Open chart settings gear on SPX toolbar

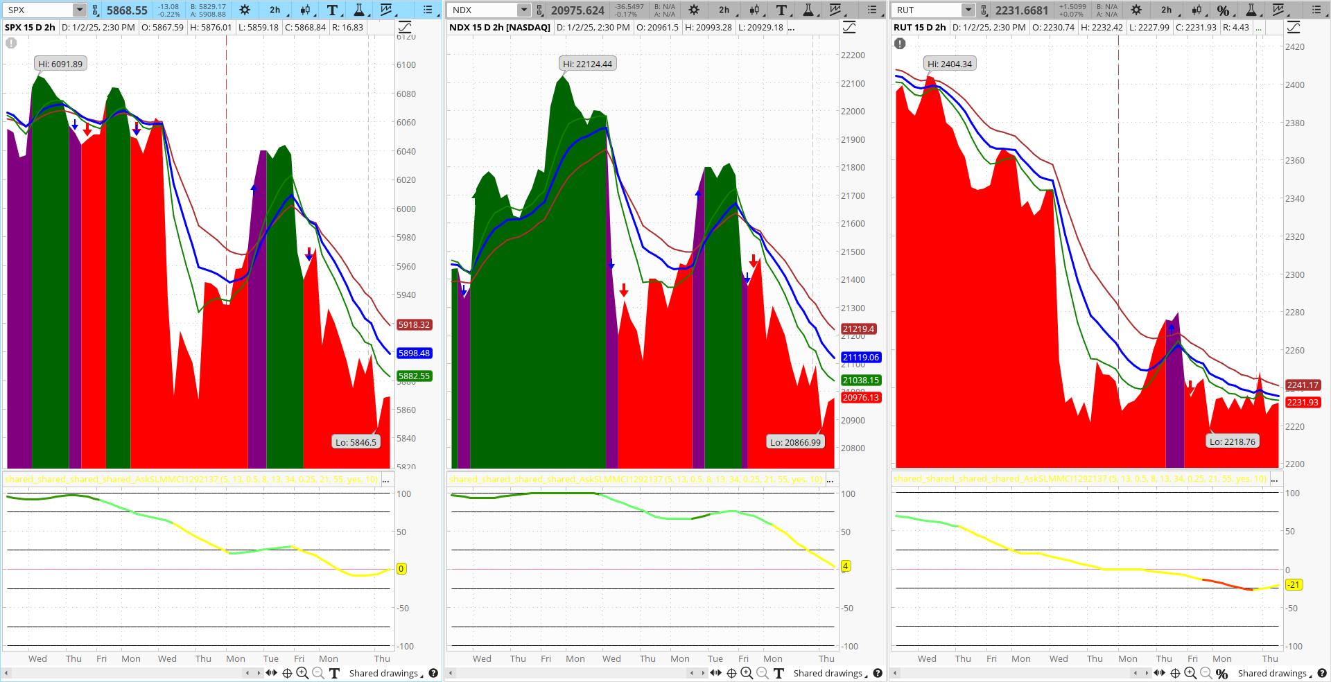[245, 10]
